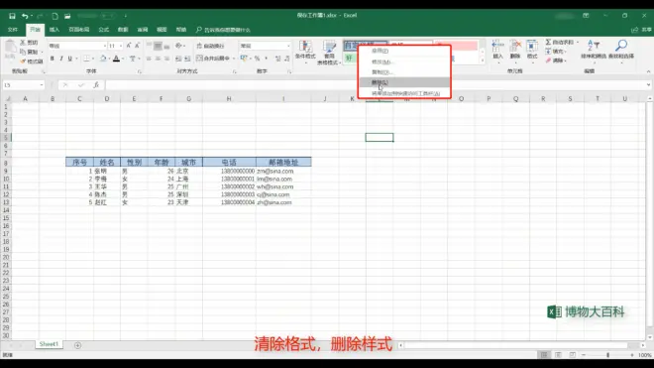
Task: Click the Insert Function fx icon
Action: (x=96, y=84)
